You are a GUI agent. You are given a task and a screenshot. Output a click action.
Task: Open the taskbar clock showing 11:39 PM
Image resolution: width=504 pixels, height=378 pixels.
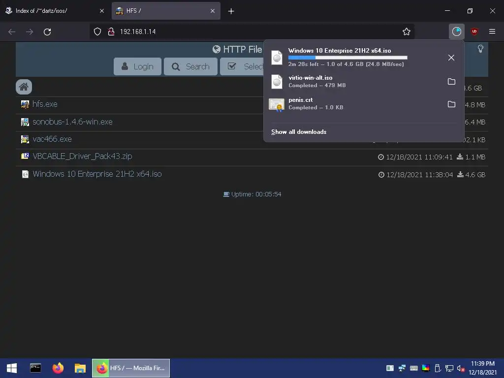click(483, 368)
